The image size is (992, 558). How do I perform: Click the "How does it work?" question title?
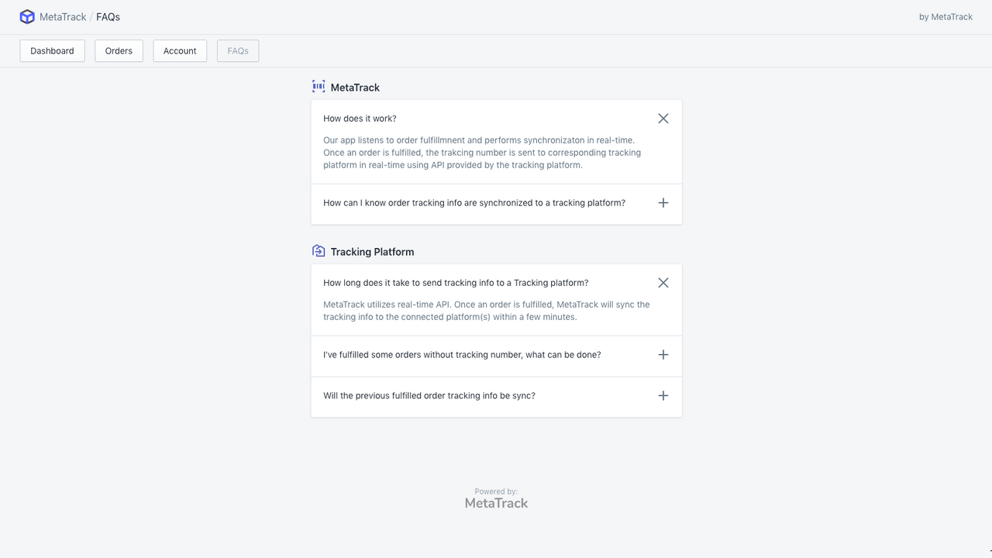(360, 119)
